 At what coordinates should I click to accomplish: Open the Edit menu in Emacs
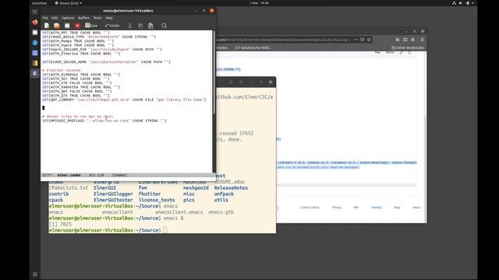[x=55, y=18]
